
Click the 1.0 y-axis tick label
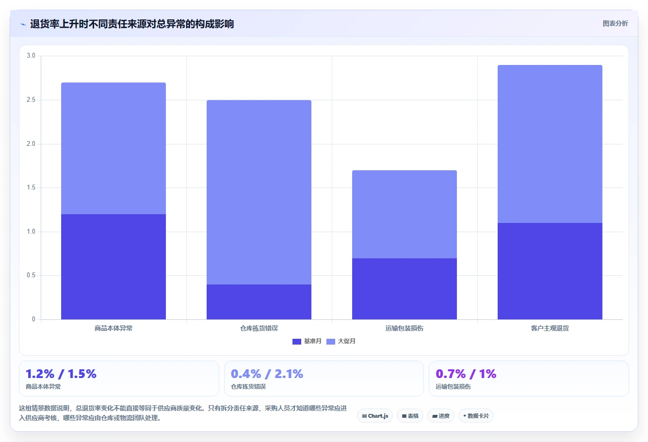tap(31, 232)
